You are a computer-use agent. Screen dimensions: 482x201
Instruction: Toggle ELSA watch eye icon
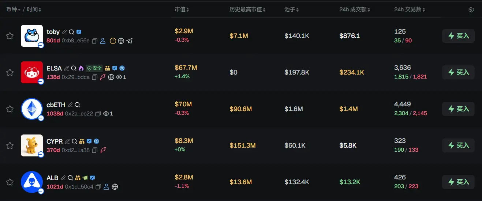click(x=119, y=77)
